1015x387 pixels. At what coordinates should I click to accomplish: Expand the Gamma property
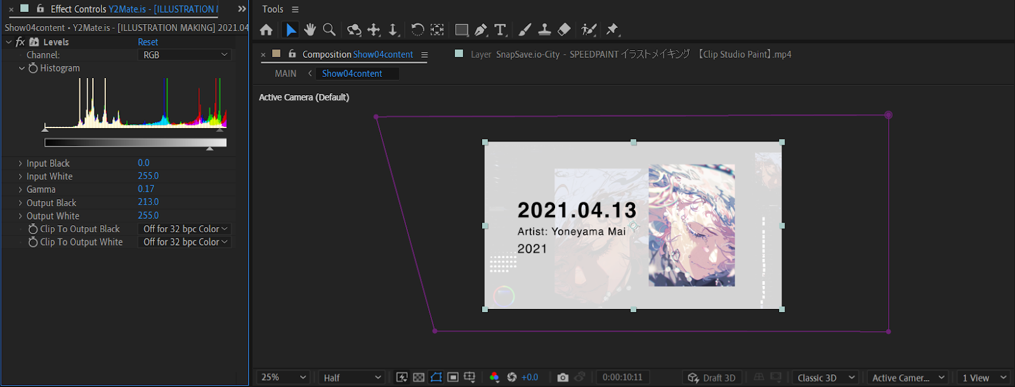pos(20,190)
